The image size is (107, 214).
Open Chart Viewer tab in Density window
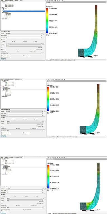click(60, 137)
